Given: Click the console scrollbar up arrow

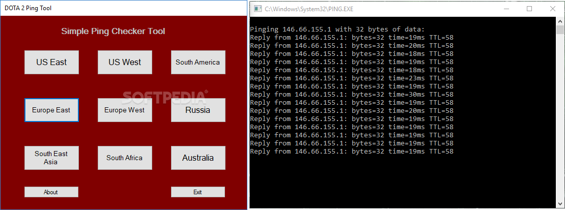Looking at the screenshot, I should pyautogui.click(x=560, y=21).
